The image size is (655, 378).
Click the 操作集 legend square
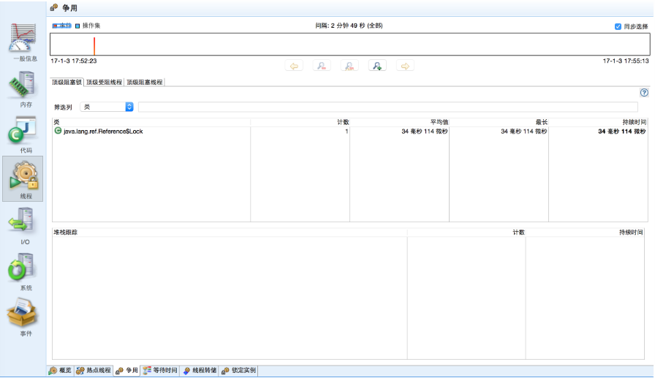[x=77, y=26]
